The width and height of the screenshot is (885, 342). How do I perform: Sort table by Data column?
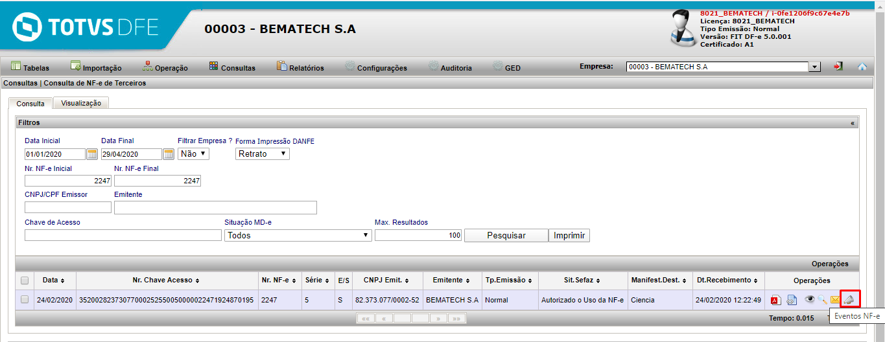(x=54, y=280)
